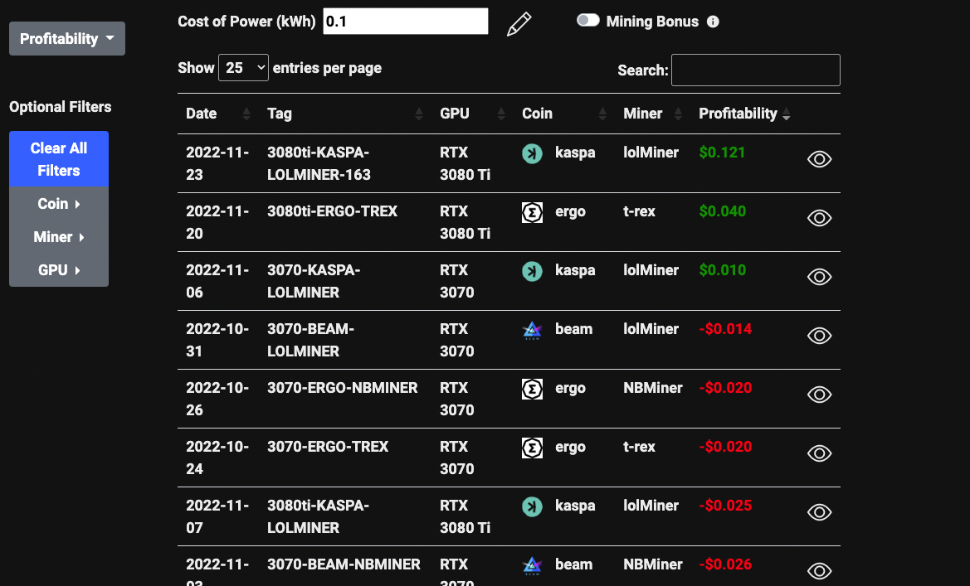Click into the Search input box
The height and width of the screenshot is (586, 970).
tap(755, 70)
